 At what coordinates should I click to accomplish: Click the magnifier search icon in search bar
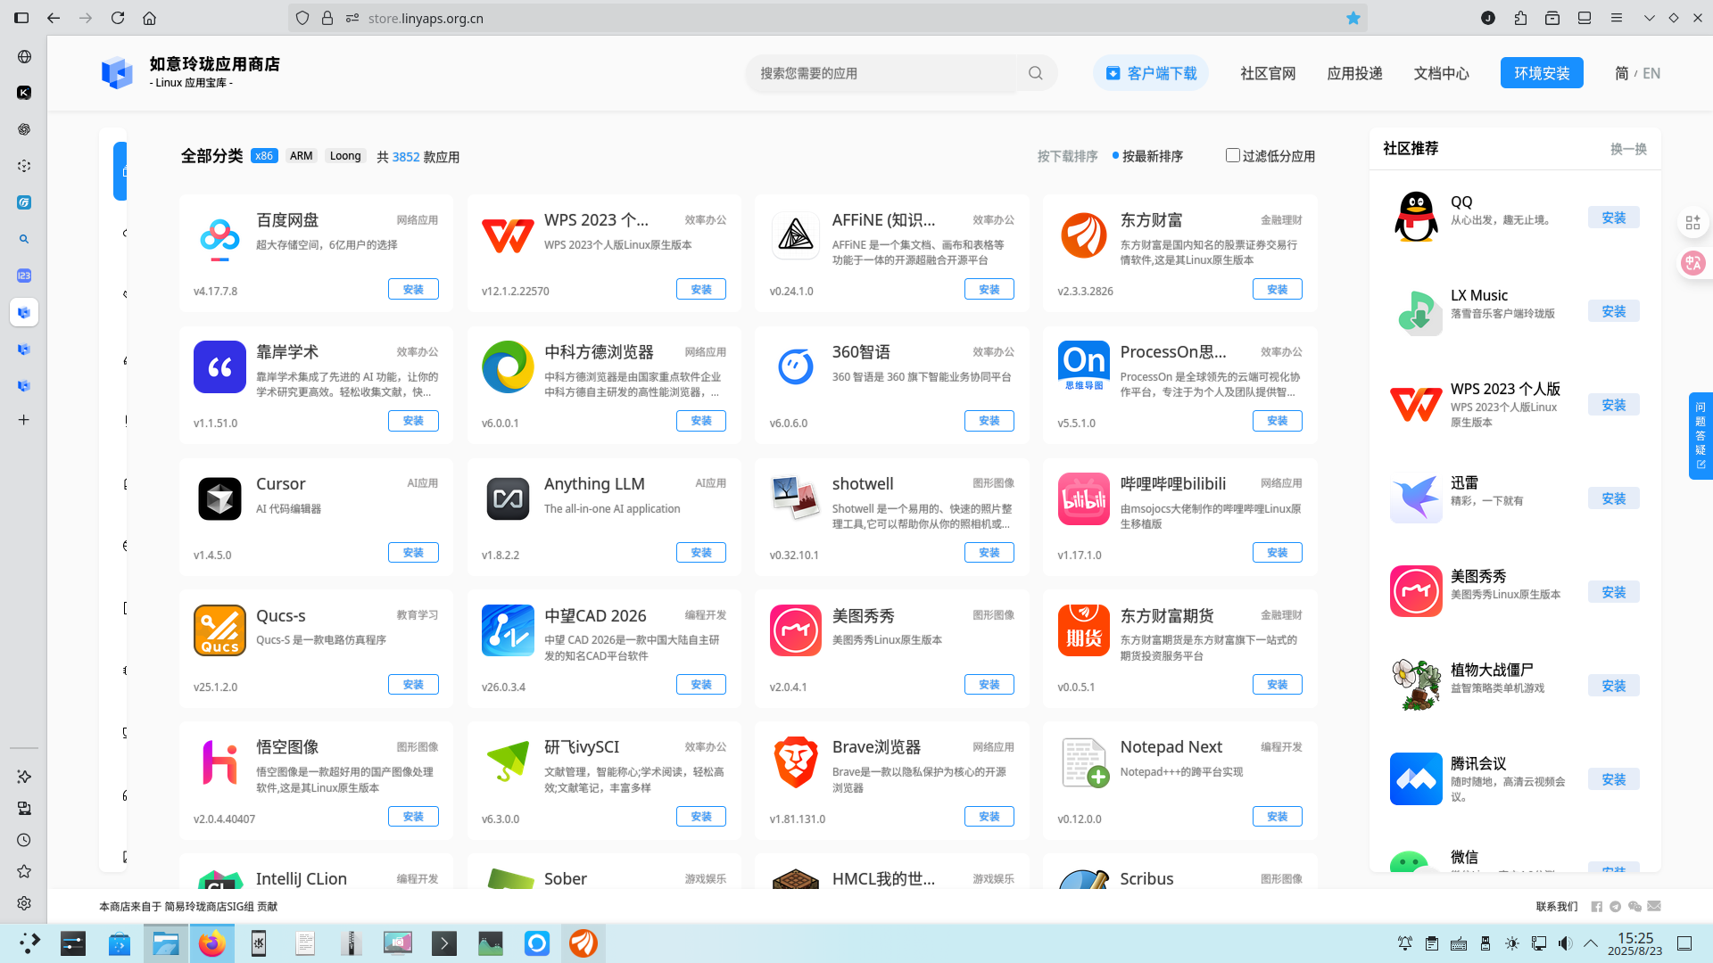point(1035,73)
